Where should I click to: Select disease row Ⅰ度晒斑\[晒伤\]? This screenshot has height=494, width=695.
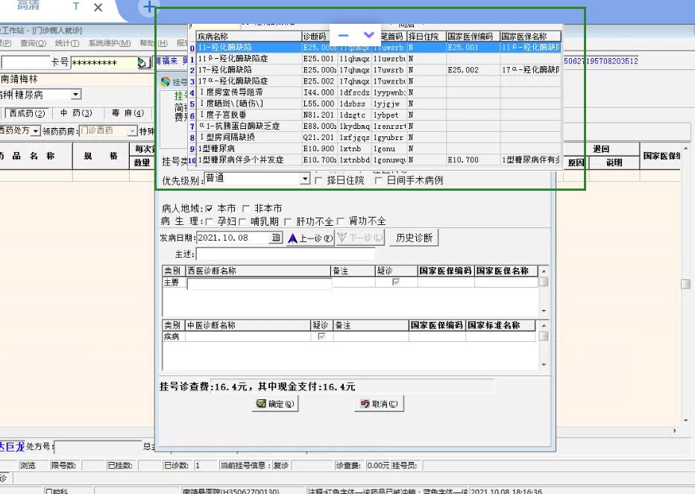click(379, 104)
